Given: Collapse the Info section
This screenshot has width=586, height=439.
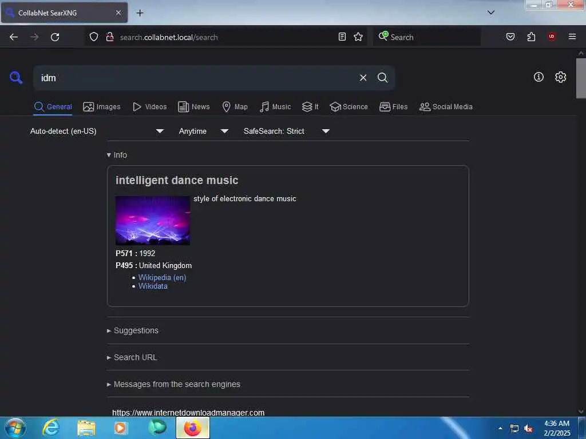Looking at the screenshot, I should tap(117, 155).
